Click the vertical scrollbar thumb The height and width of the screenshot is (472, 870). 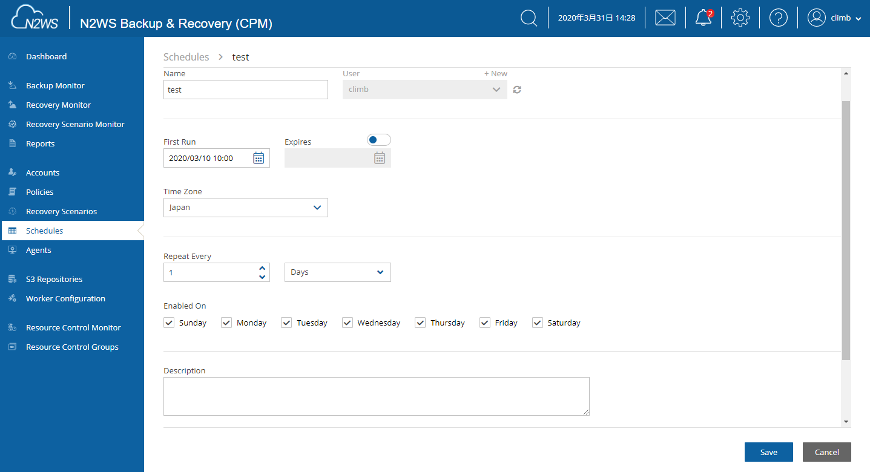pyautogui.click(x=846, y=231)
